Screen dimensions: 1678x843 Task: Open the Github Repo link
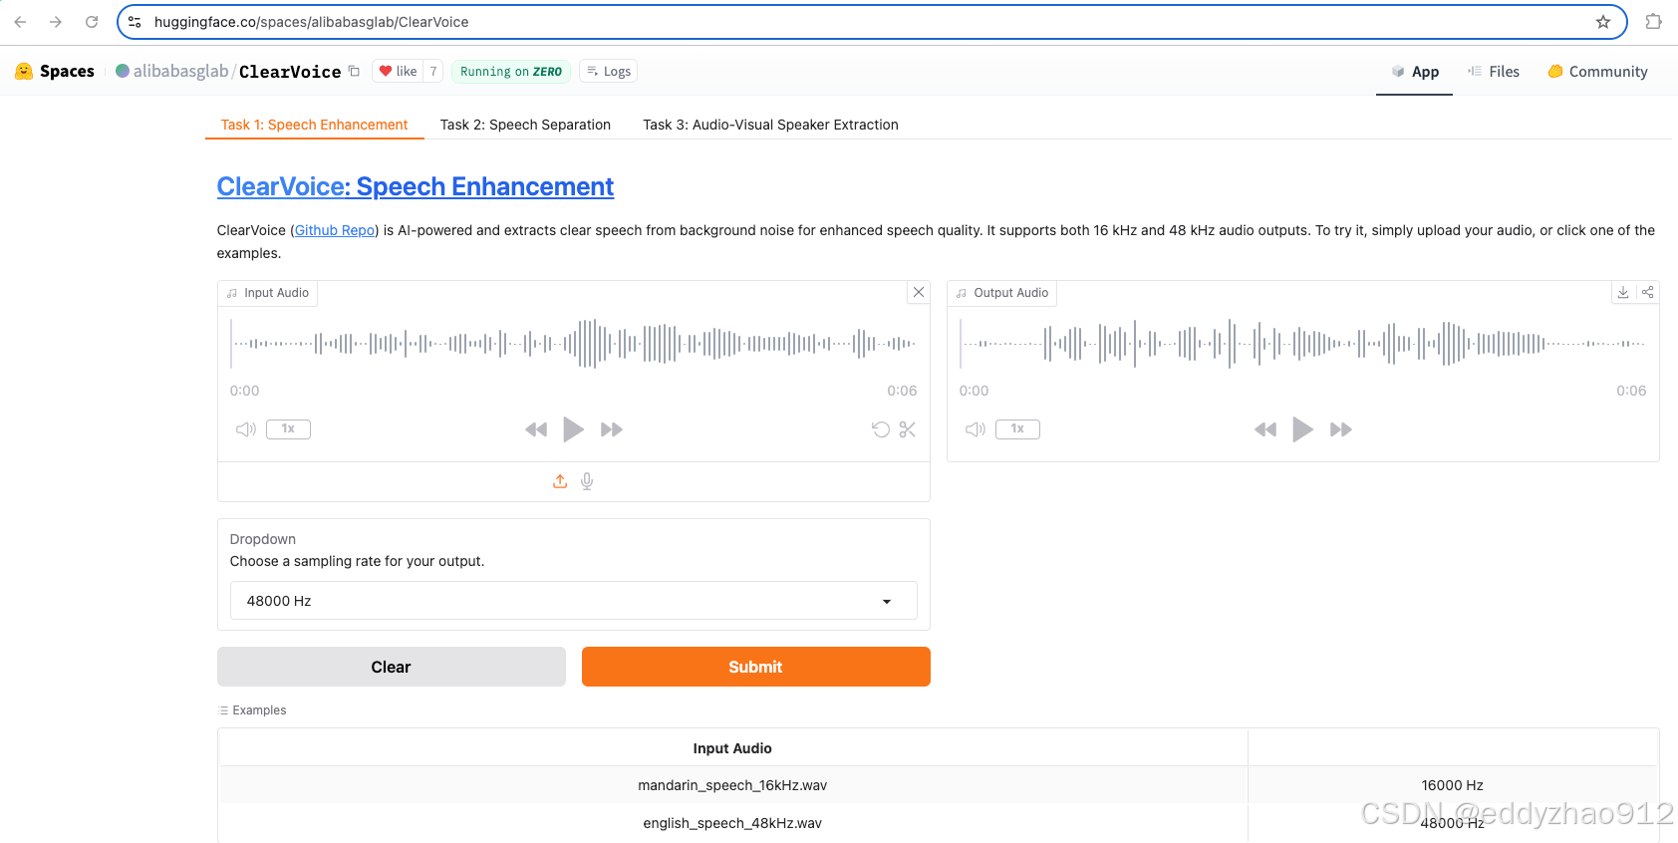(x=335, y=230)
